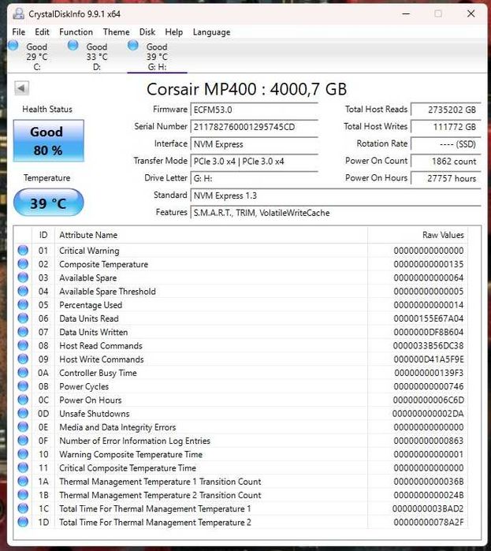Click the Drive Letter field G: H:

click(x=255, y=178)
